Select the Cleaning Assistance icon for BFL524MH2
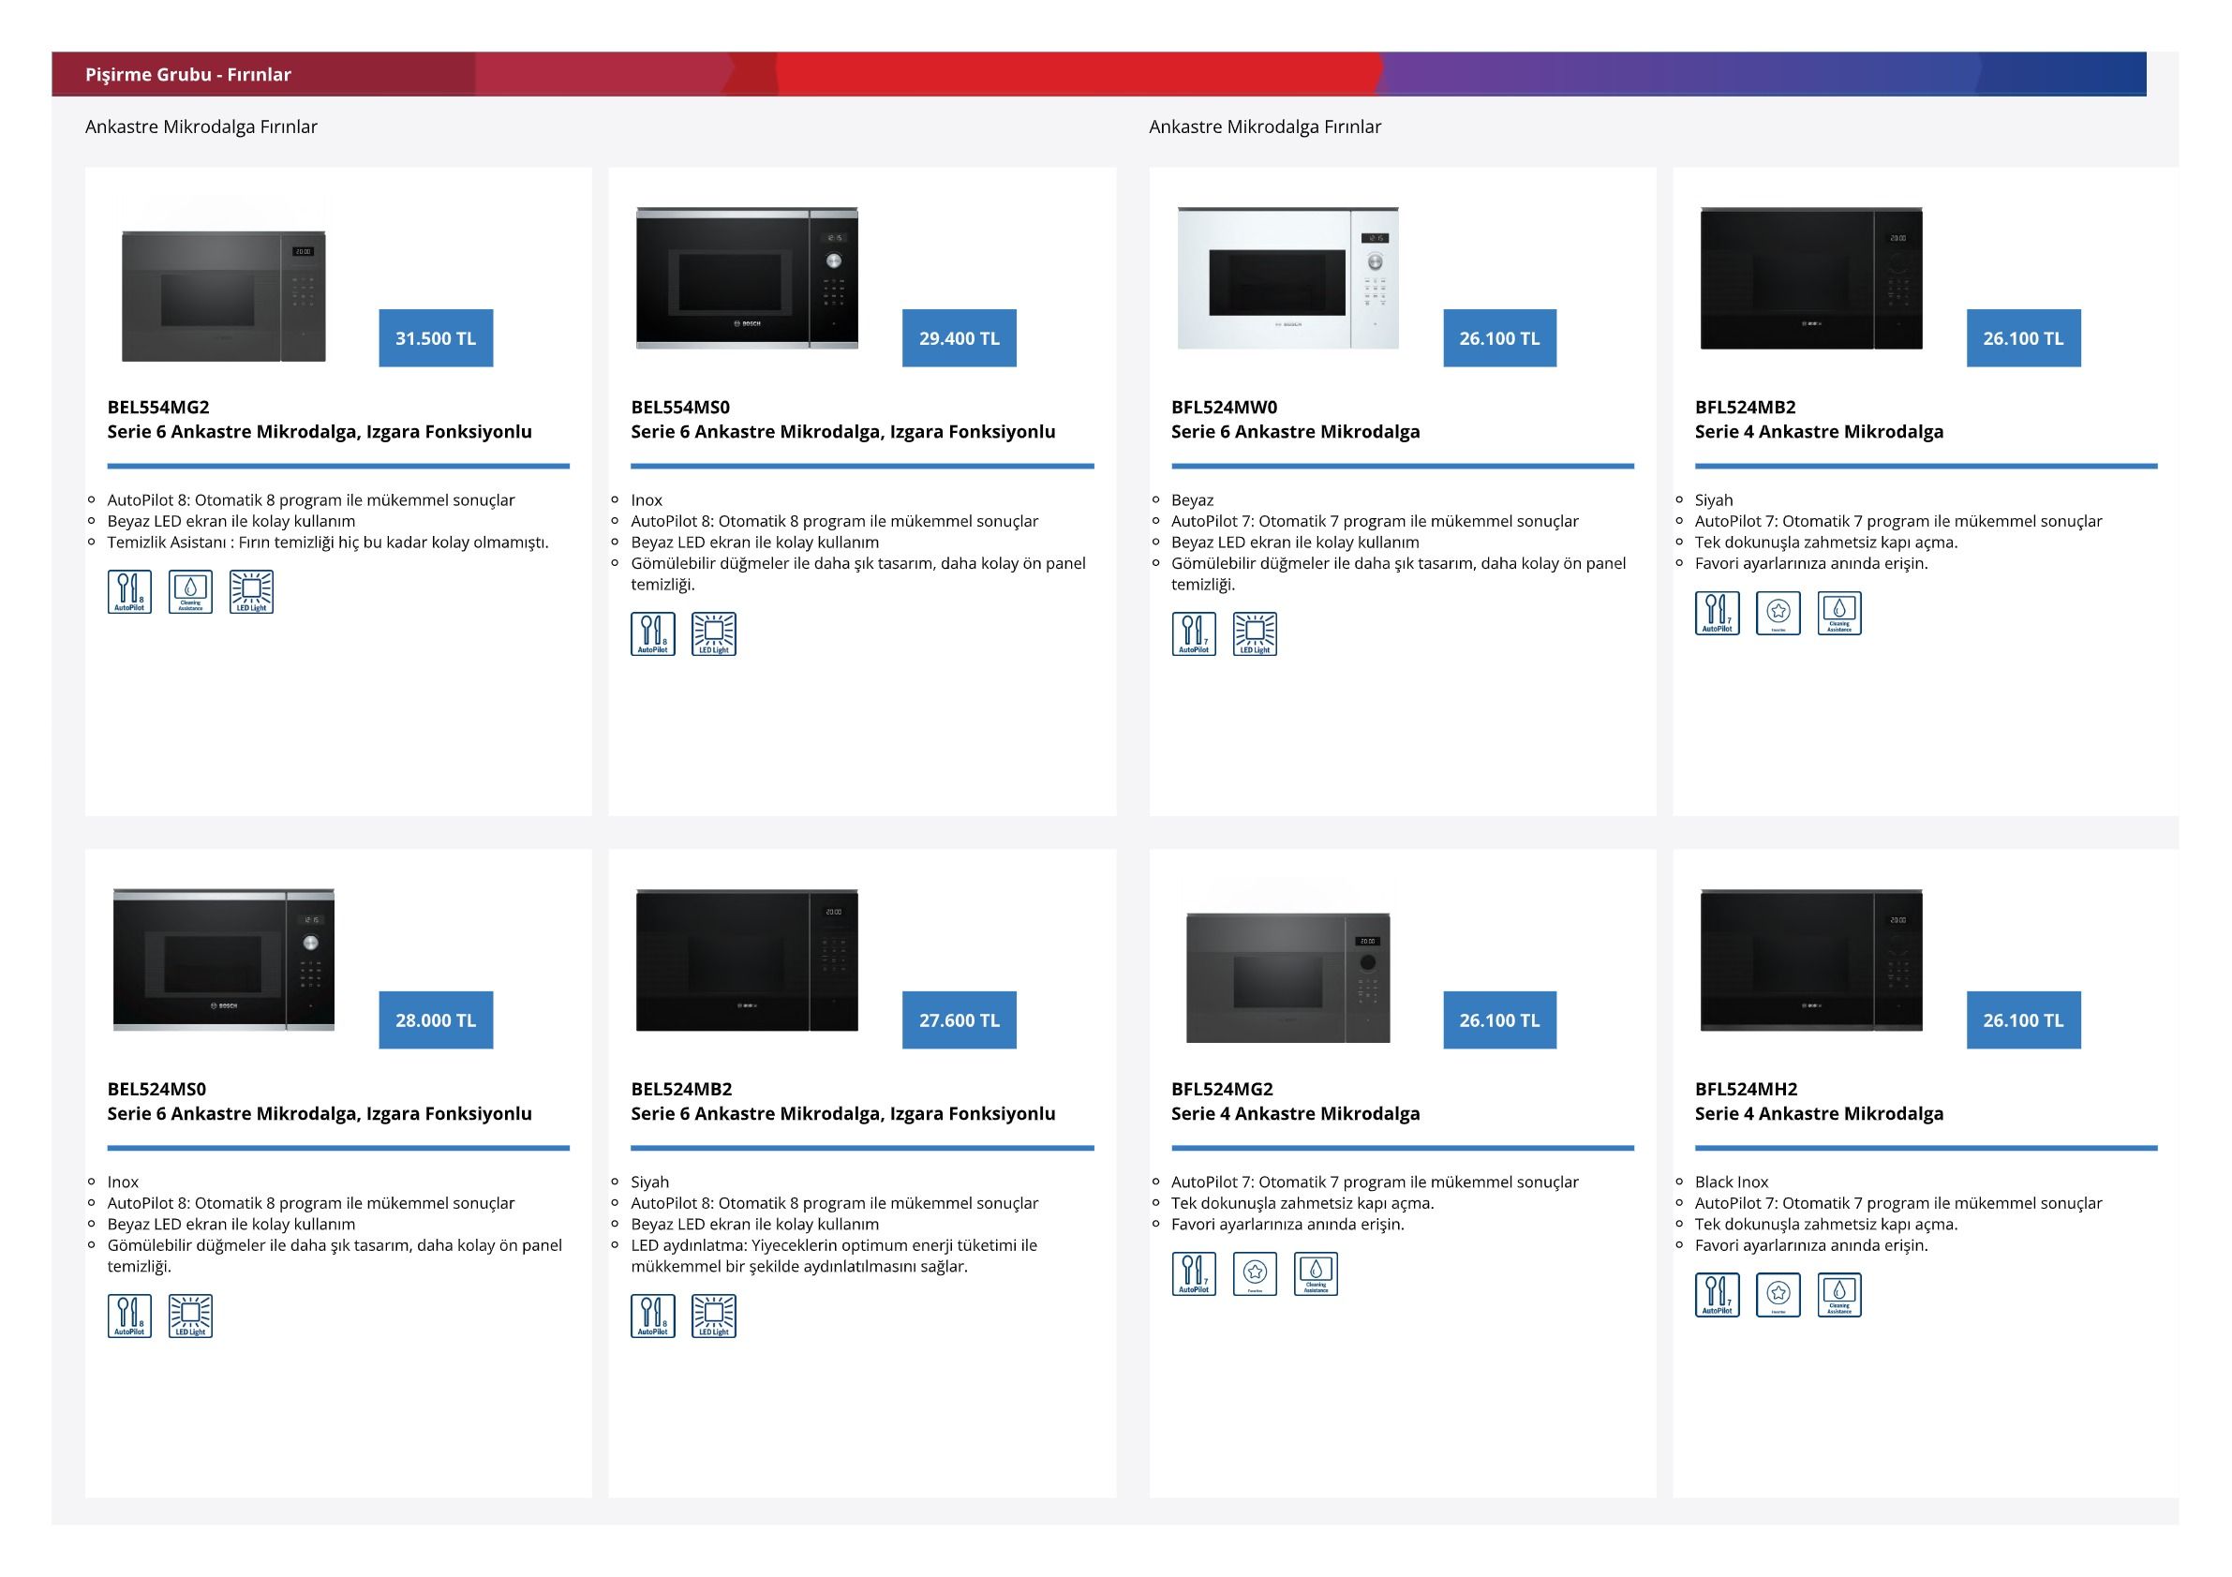The image size is (2232, 1577). [1839, 1295]
